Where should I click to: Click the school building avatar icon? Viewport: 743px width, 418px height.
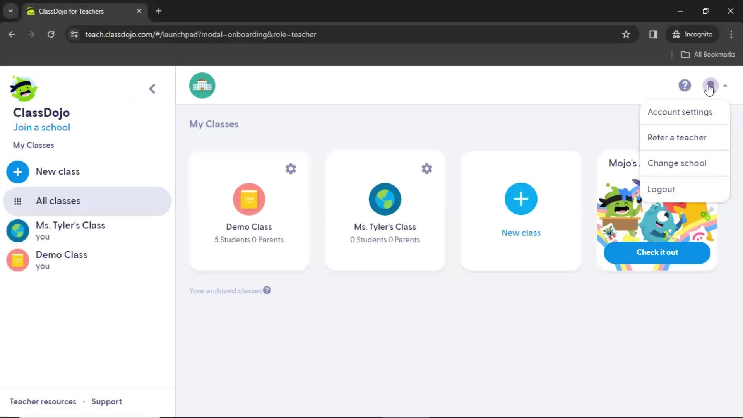tap(202, 85)
